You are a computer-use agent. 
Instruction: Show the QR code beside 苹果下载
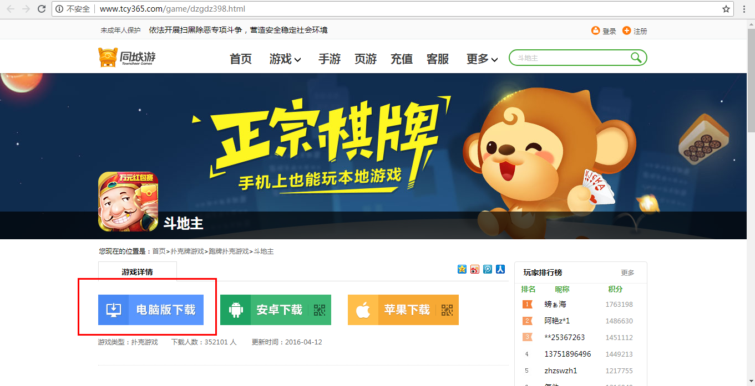click(x=447, y=311)
